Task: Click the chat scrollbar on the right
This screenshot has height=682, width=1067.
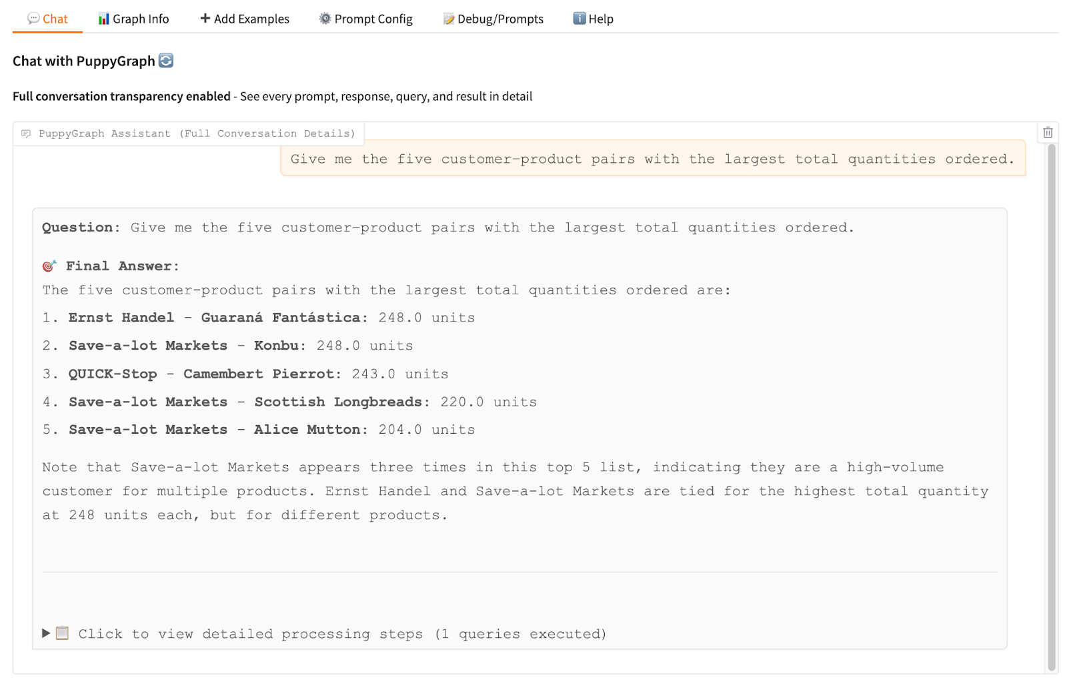Action: click(x=1052, y=407)
